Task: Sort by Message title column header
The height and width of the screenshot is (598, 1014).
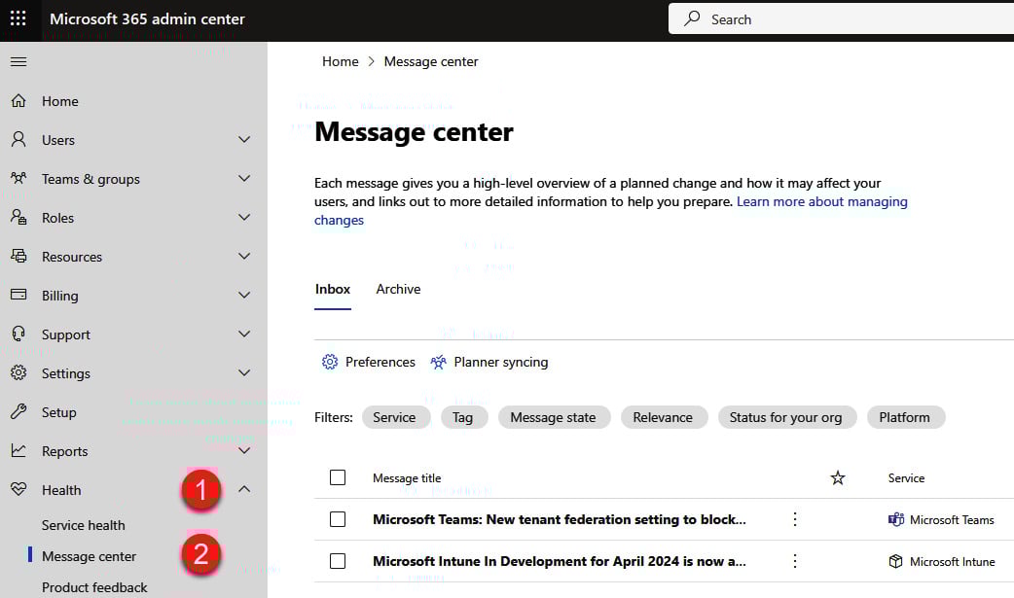Action: (x=407, y=477)
